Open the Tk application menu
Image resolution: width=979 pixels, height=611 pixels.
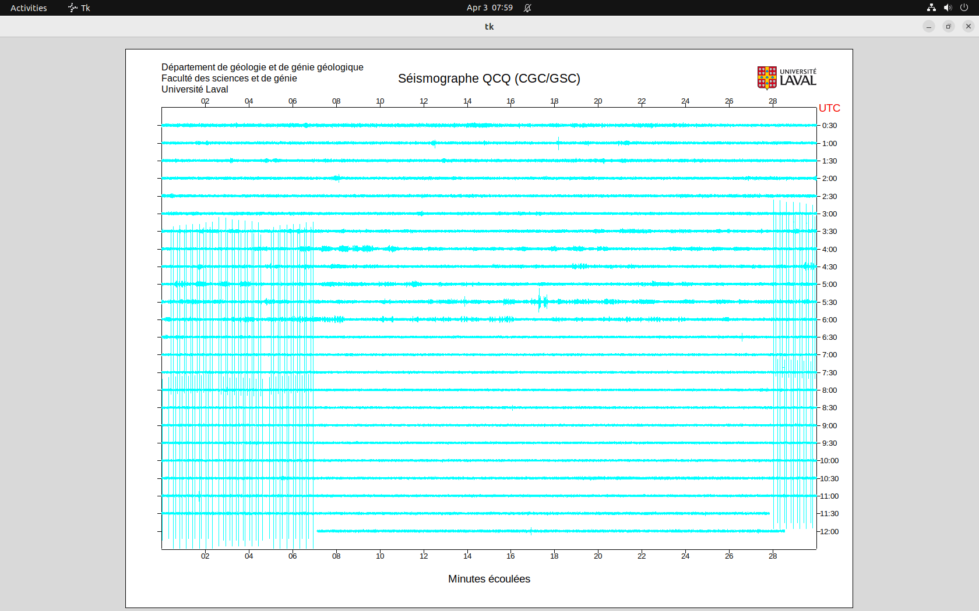(79, 8)
